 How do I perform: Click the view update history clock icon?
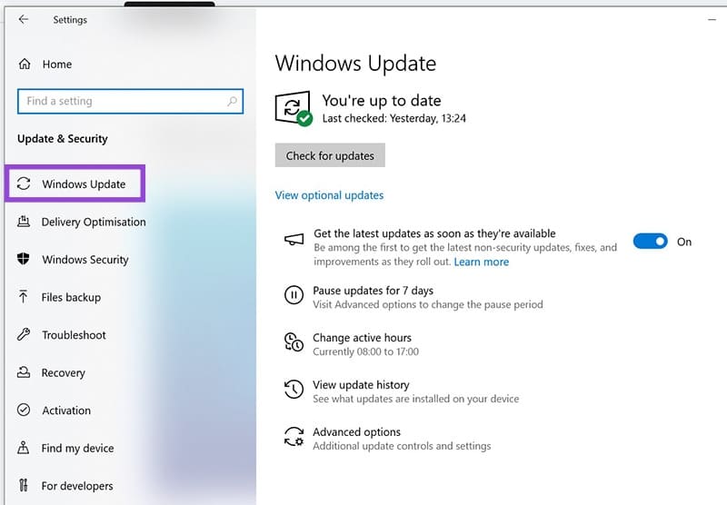(x=294, y=390)
